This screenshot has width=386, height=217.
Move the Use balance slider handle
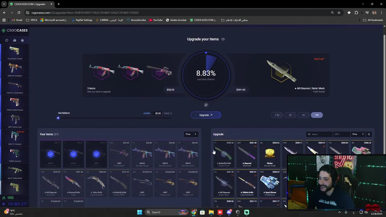[58, 118]
